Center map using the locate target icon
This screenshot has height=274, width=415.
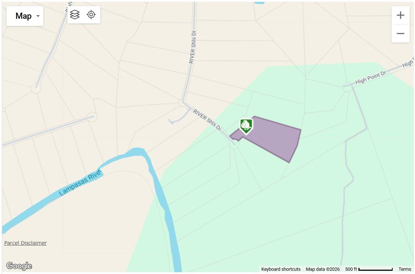pyautogui.click(x=91, y=14)
